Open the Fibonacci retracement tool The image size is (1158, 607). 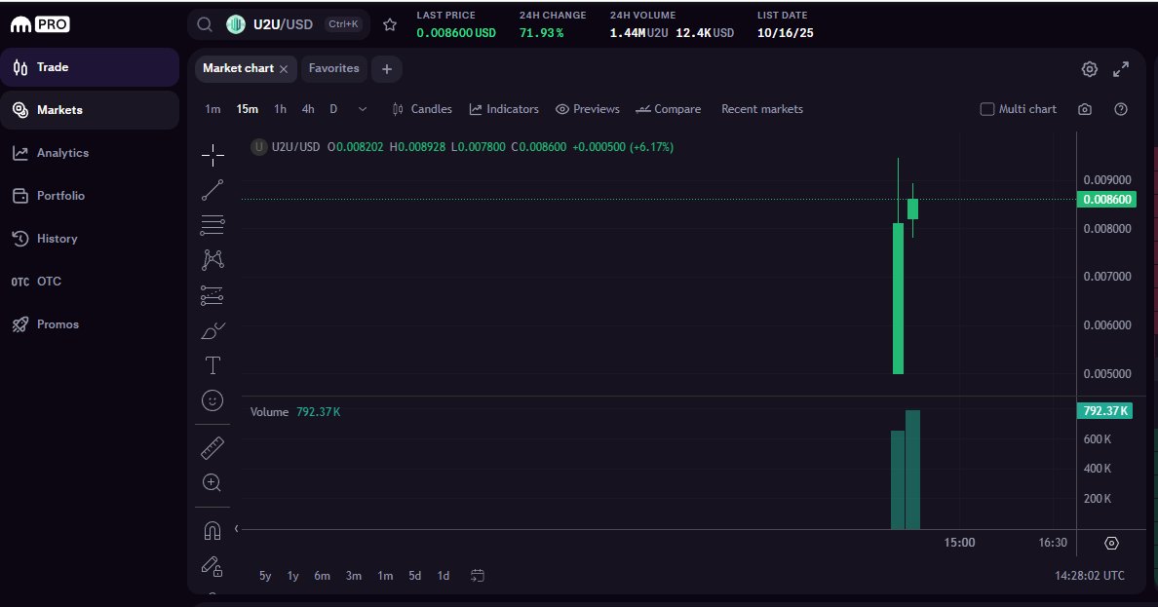click(212, 224)
